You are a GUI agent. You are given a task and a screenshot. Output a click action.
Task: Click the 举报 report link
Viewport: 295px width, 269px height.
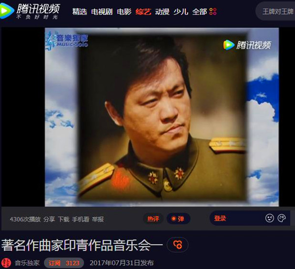click(x=98, y=219)
